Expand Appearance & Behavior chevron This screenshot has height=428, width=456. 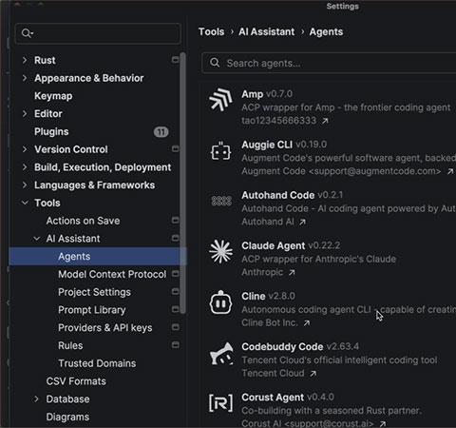coord(25,78)
